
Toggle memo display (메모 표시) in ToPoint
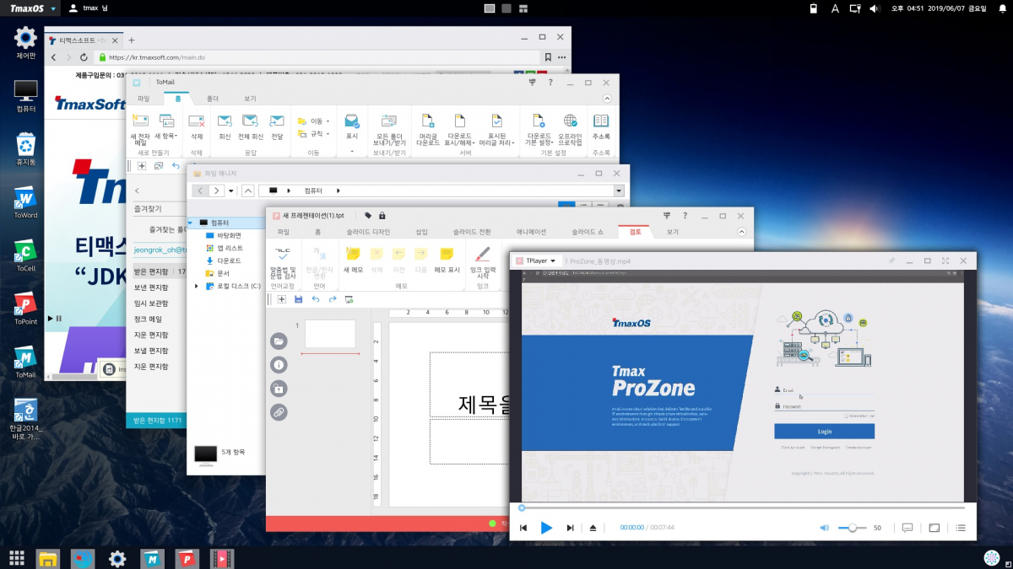coord(447,258)
